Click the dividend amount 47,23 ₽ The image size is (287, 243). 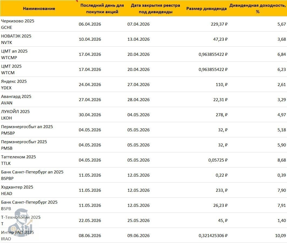[x=220, y=39]
